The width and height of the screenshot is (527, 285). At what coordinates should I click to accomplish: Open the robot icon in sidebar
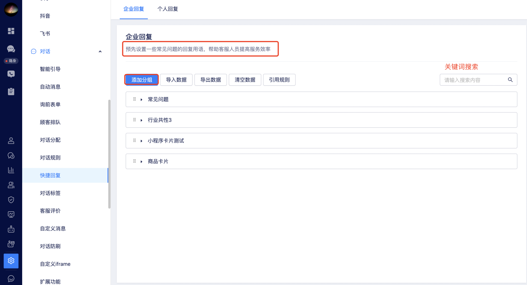click(11, 229)
